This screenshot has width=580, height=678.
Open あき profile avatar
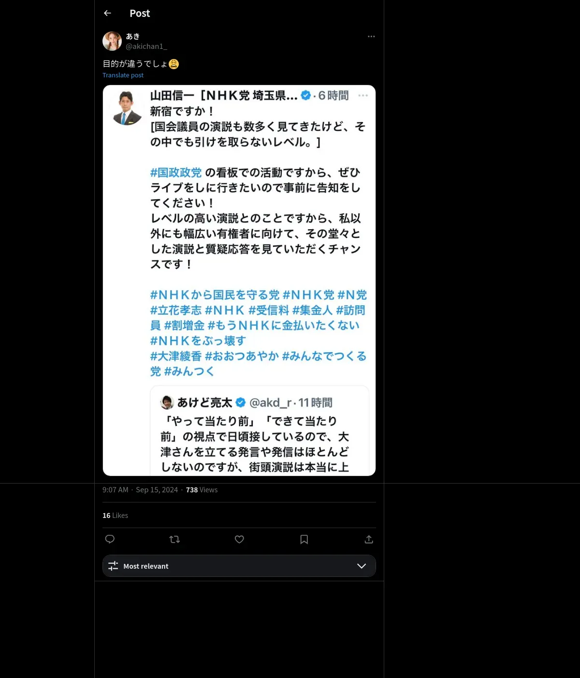click(112, 41)
